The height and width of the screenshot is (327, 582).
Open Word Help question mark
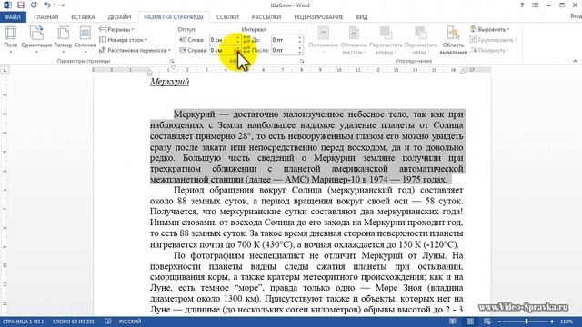pos(522,5)
